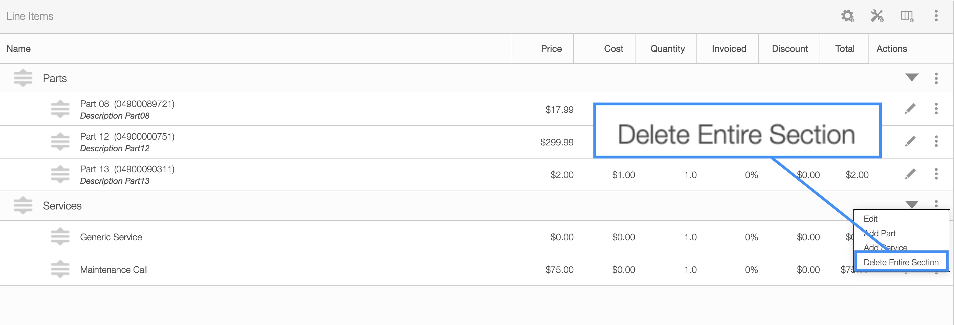Open Part 13 row three-dot menu
The image size is (954, 325).
click(x=936, y=174)
